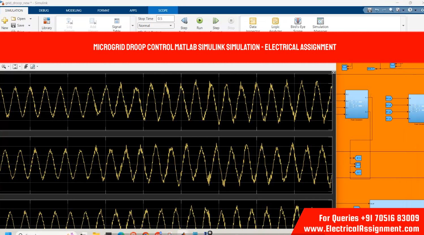Switch to the DEBUG tab
The height and width of the screenshot is (235, 424).
pyautogui.click(x=44, y=10)
